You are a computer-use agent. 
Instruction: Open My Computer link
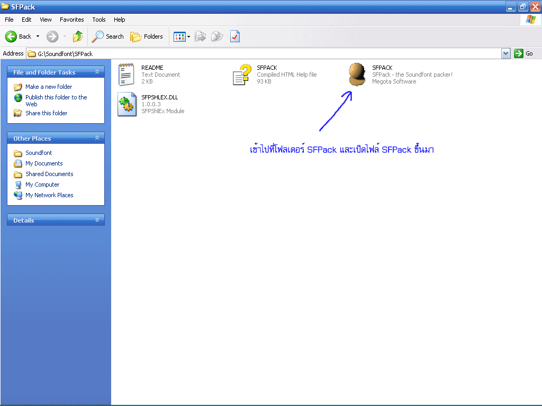42,184
